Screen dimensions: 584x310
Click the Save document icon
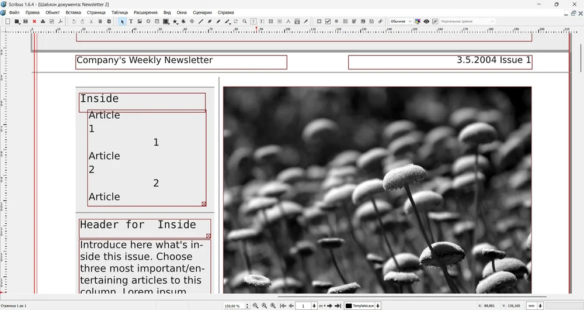point(25,22)
